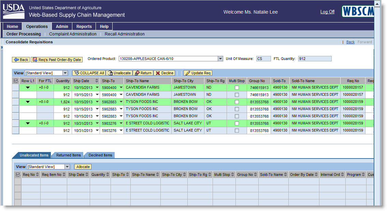The height and width of the screenshot is (211, 387).
Task: Click the FTL Quantity field
Action: pyautogui.click(x=315, y=59)
